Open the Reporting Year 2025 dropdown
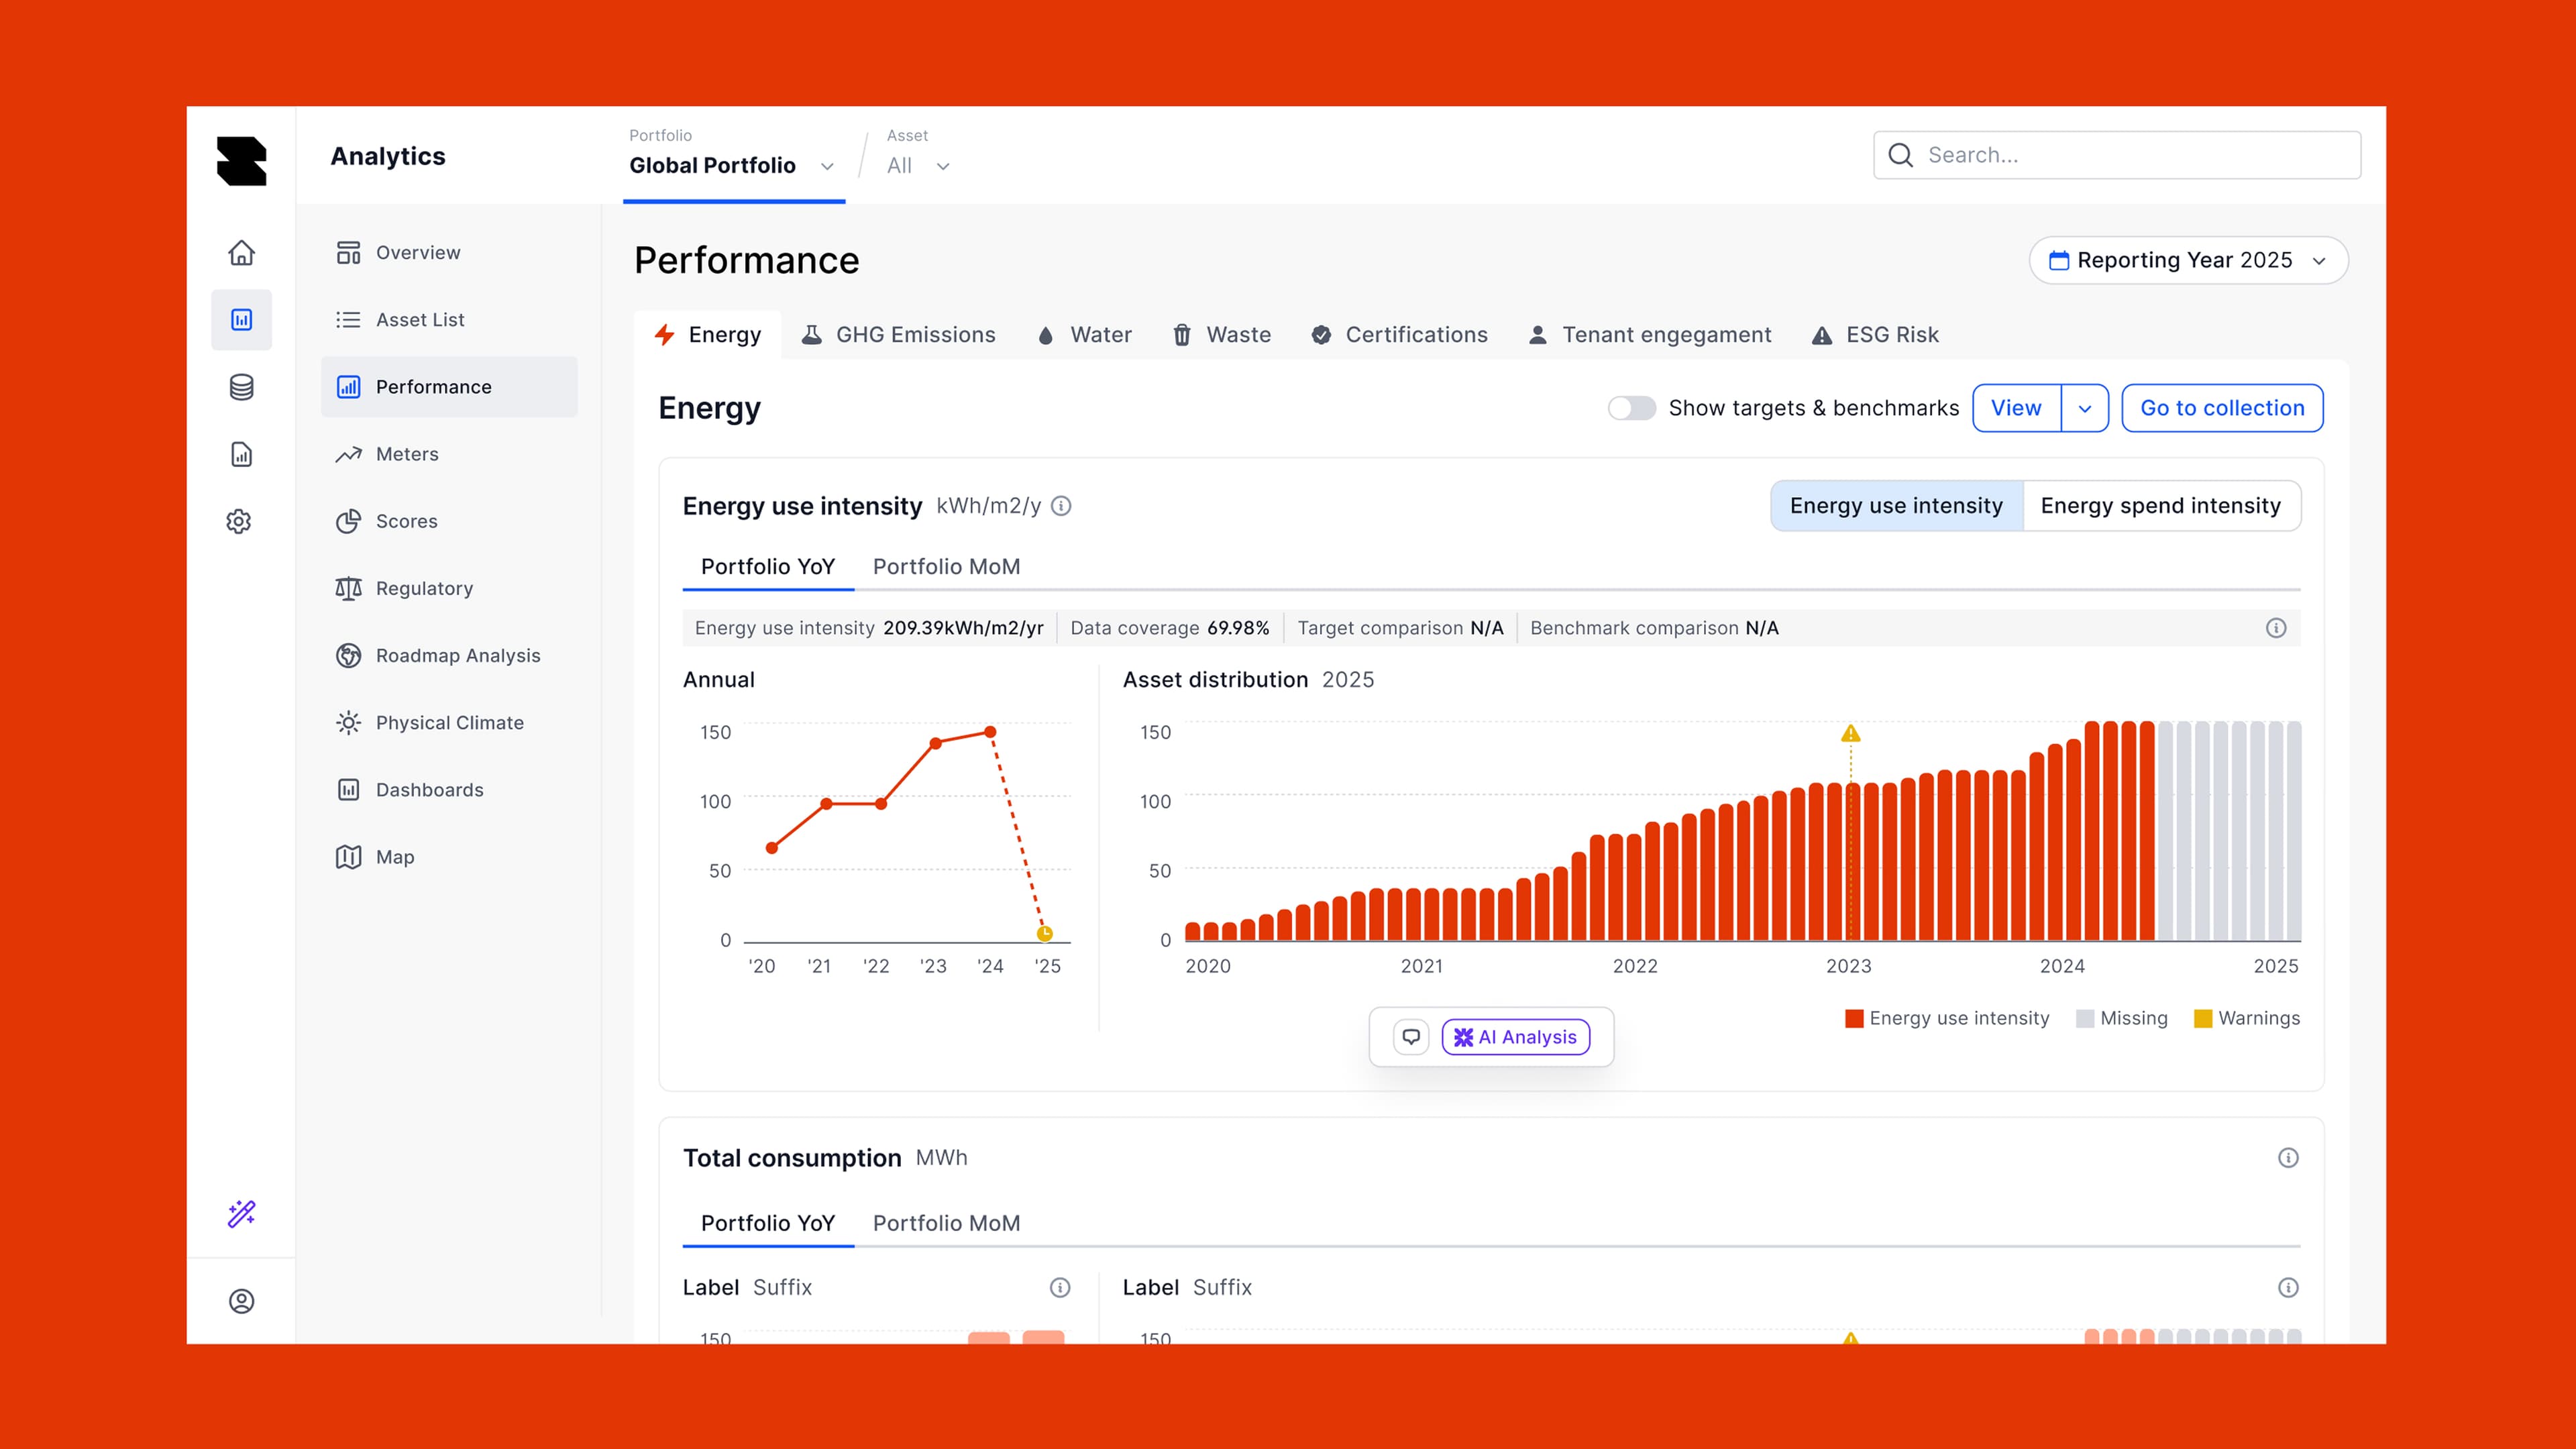Viewport: 2576px width, 1449px height. 2187,260
